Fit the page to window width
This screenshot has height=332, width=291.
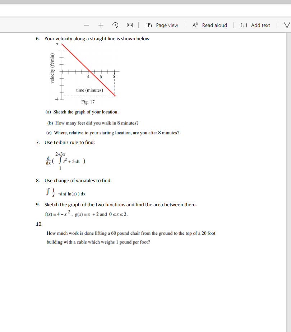129,25
